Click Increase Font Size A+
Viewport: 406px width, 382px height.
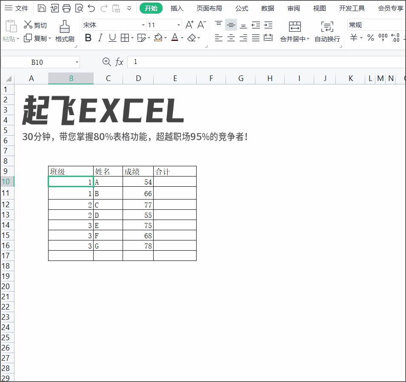(x=189, y=25)
